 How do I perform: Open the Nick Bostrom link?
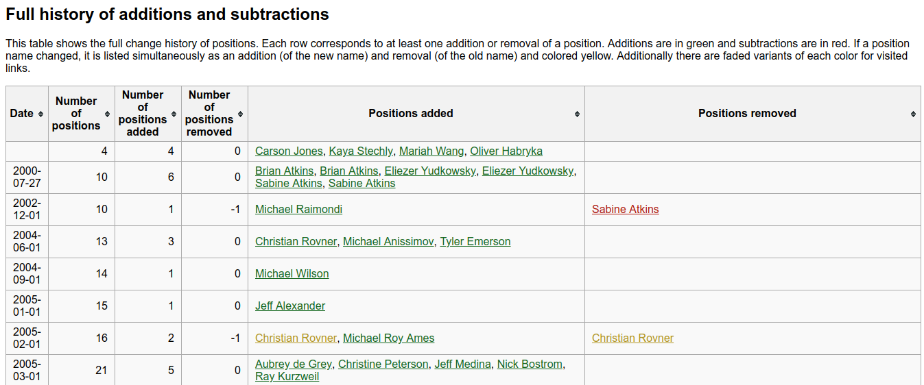[530, 364]
